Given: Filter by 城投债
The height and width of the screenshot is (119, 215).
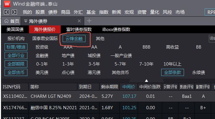Looking at the screenshot, I should 94,55.
